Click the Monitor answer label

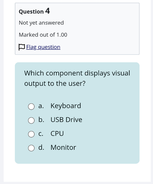tap(63, 148)
